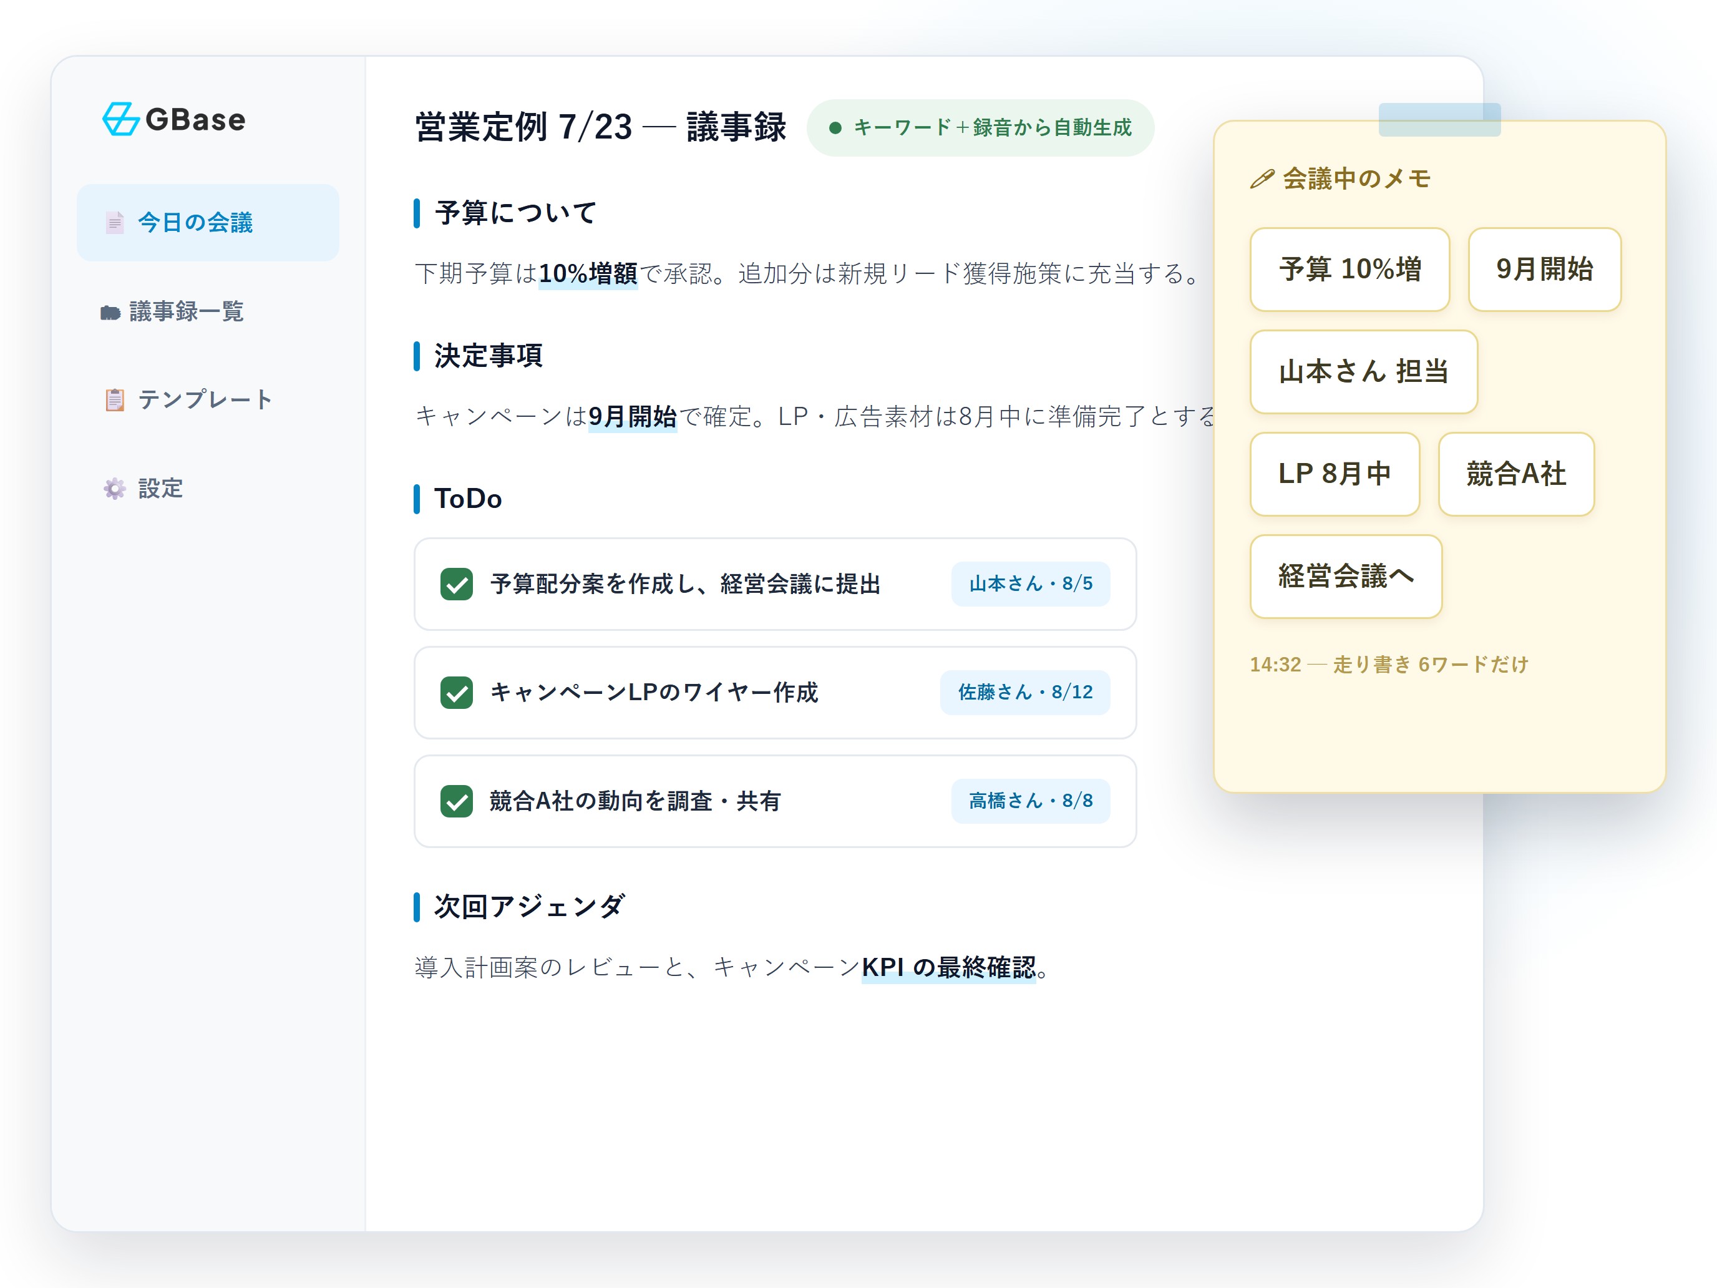Select the 予算 10%増 memo chip

click(x=1350, y=270)
